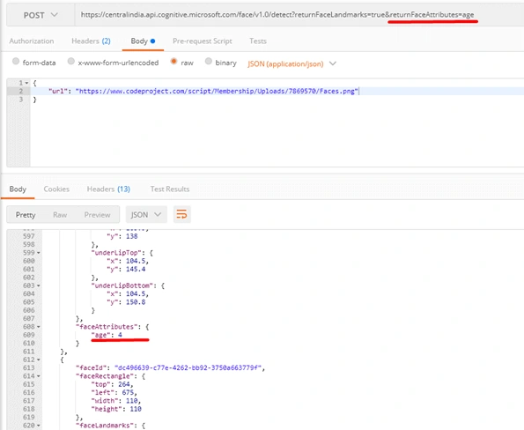Click the faceId value string
This screenshot has height=430, width=524.
(188, 367)
